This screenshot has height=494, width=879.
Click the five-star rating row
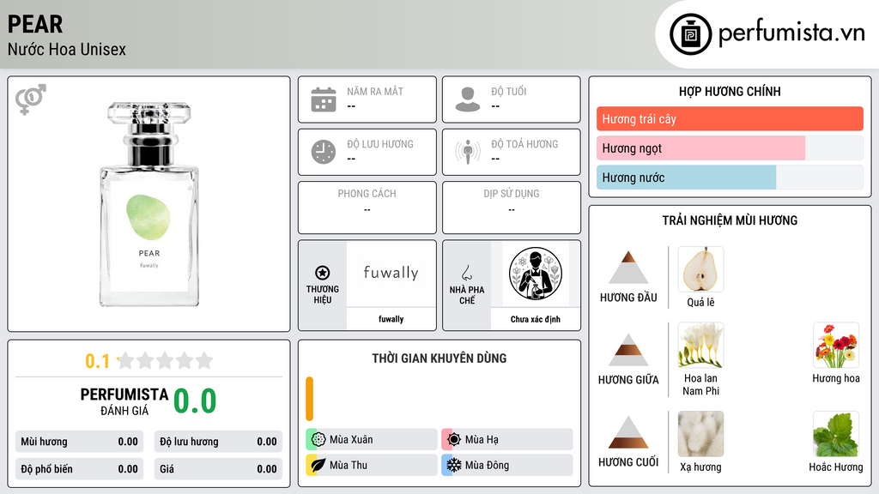[166, 361]
